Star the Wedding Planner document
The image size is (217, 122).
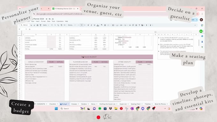pyautogui.click(x=47, y=19)
